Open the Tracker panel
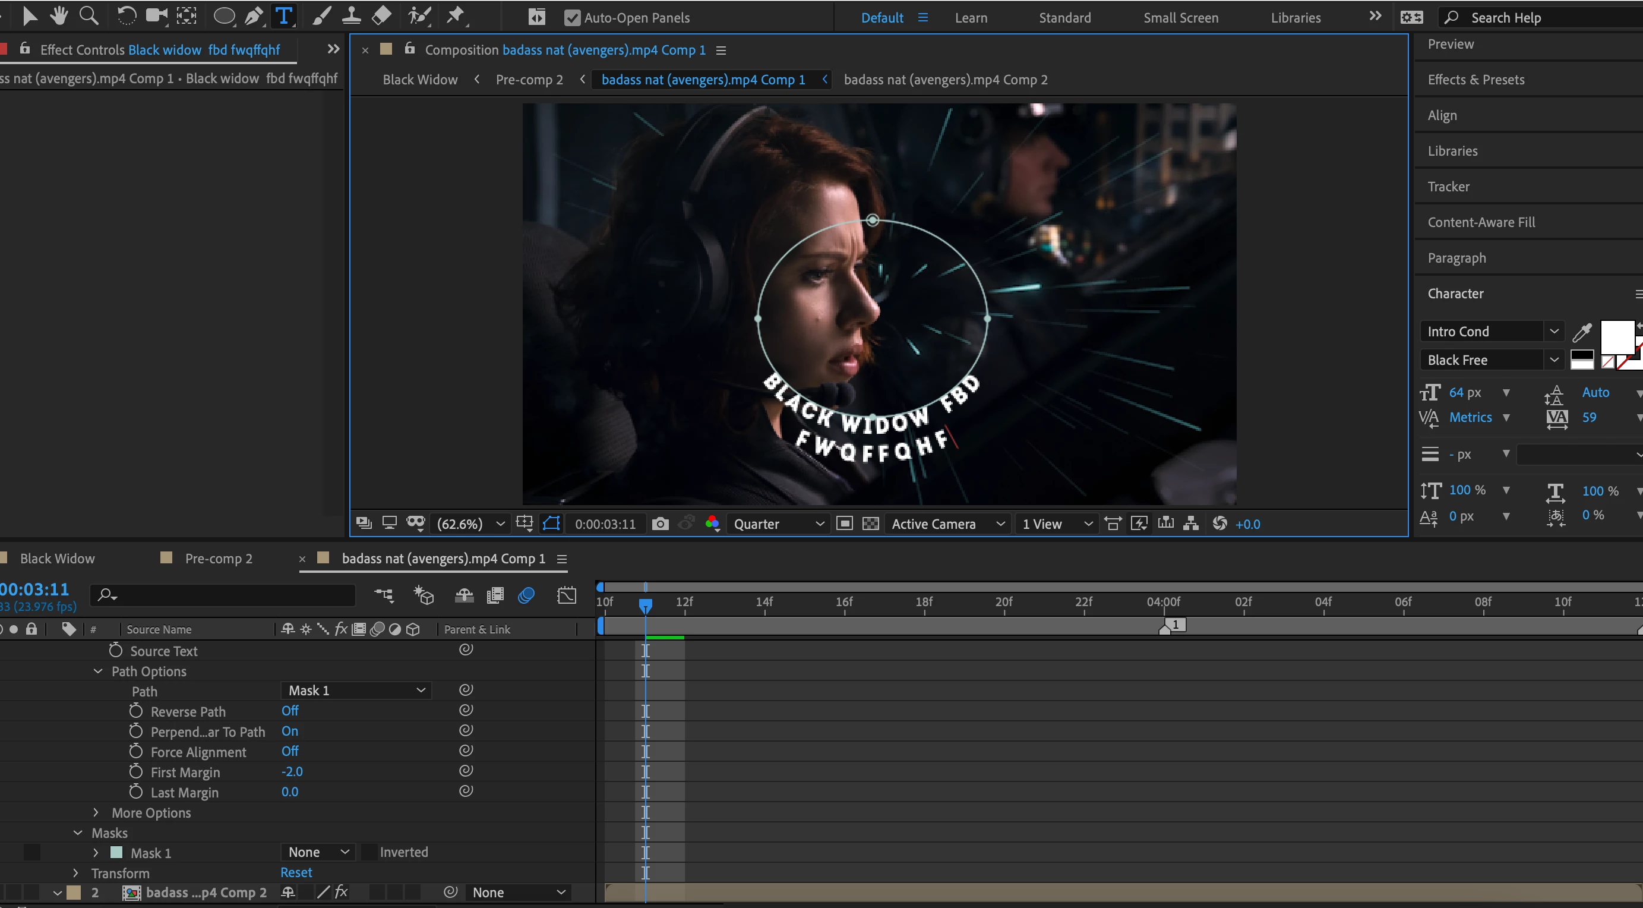This screenshot has height=908, width=1643. coord(1449,187)
